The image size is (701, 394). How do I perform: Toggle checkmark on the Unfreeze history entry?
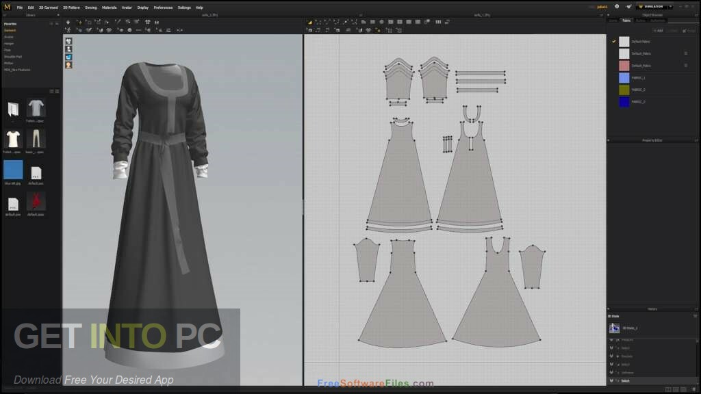coord(611,373)
